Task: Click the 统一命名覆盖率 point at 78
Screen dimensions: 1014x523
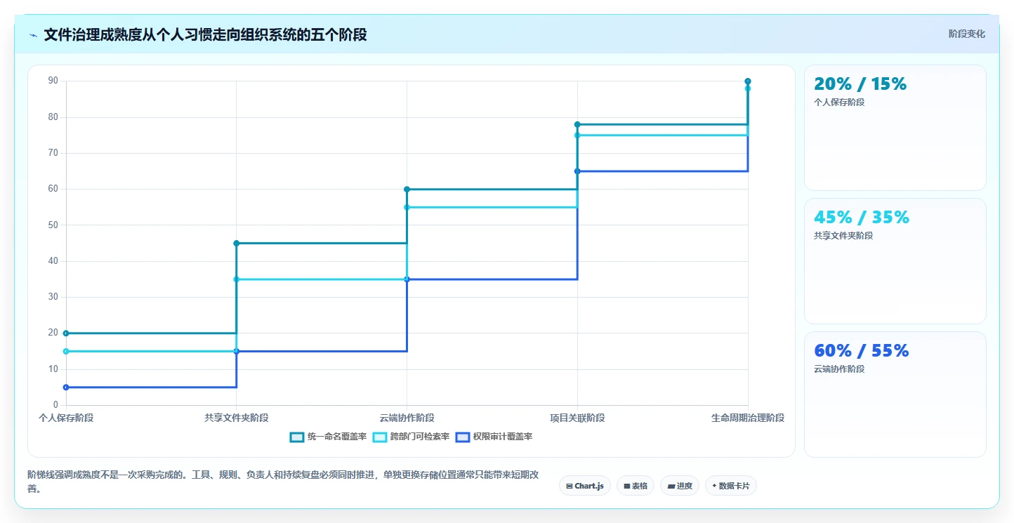Action: 577,124
